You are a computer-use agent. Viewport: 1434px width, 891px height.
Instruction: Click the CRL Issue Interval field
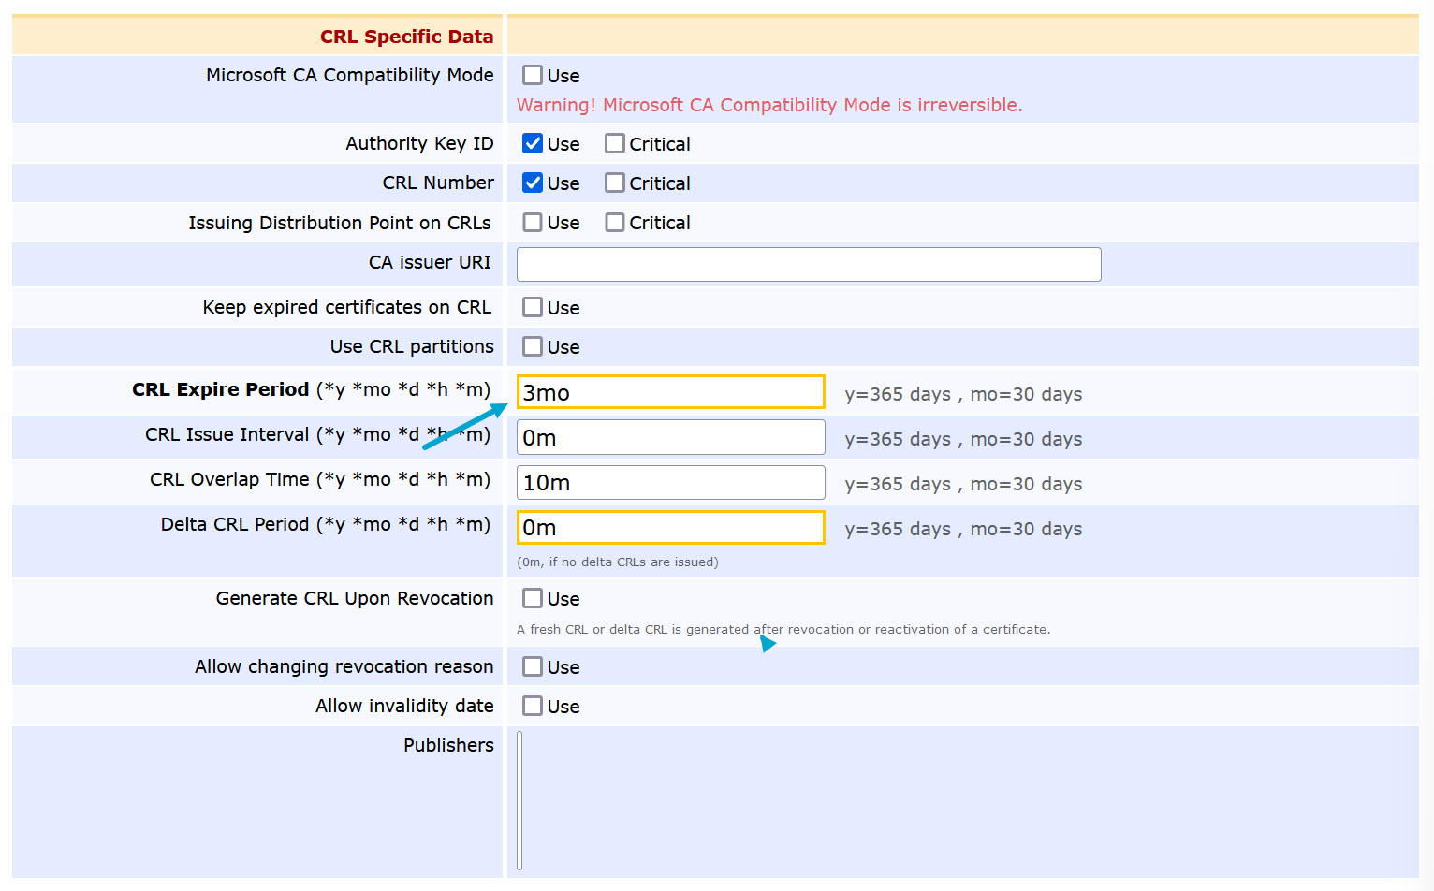670,437
